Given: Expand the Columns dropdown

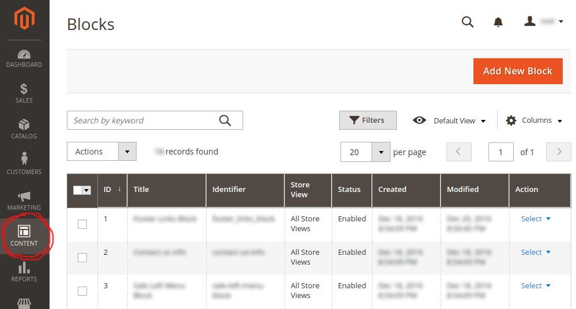Looking at the screenshot, I should [x=560, y=121].
